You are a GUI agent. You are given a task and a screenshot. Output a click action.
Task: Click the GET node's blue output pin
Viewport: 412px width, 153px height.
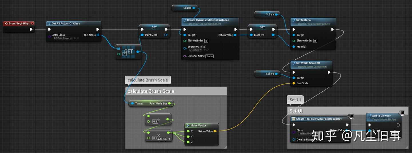point(138,52)
